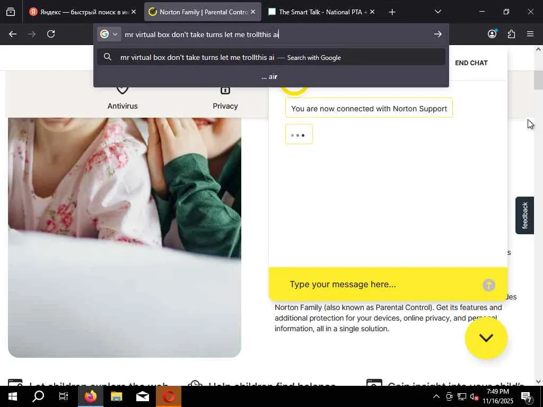Focus the 'Type your message here' chat input
The width and height of the screenshot is (543, 407).
pyautogui.click(x=381, y=285)
